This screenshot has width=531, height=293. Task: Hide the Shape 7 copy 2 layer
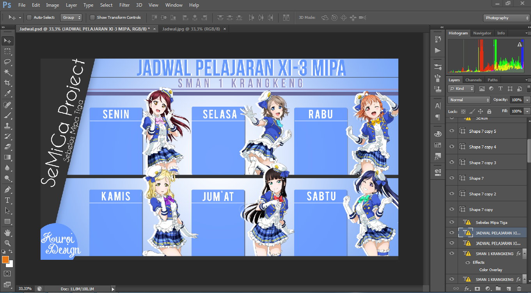(x=452, y=193)
